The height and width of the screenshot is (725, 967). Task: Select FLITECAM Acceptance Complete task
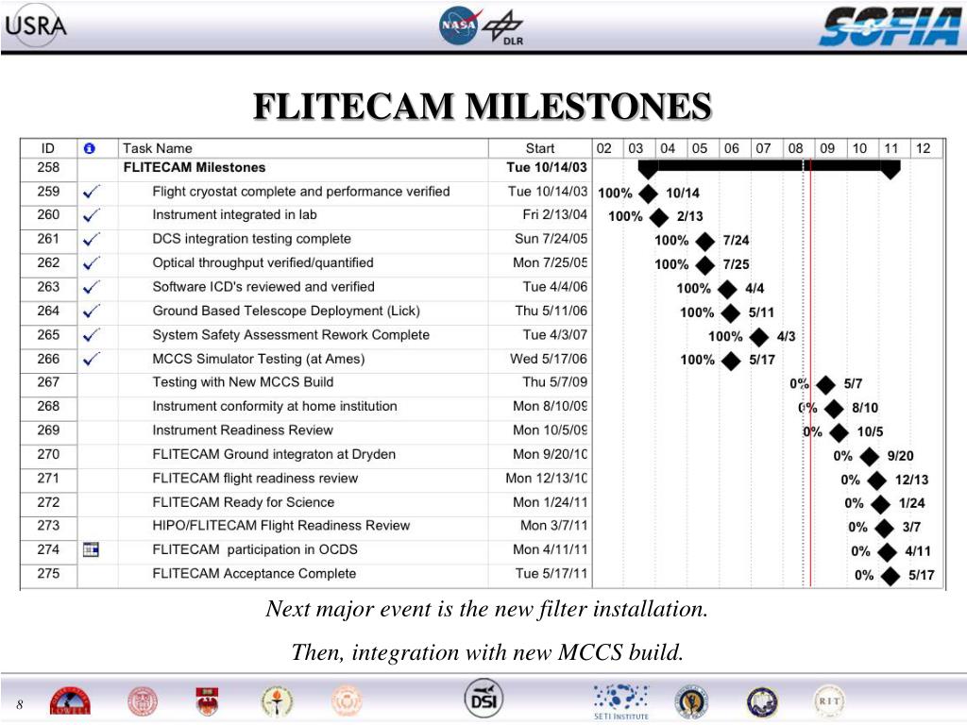tap(254, 574)
